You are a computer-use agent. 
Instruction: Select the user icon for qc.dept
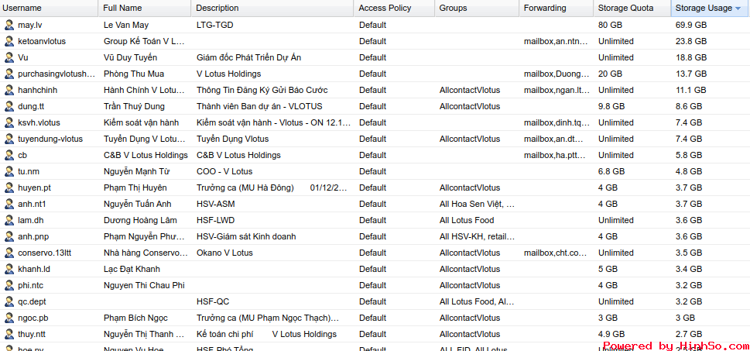(9, 301)
